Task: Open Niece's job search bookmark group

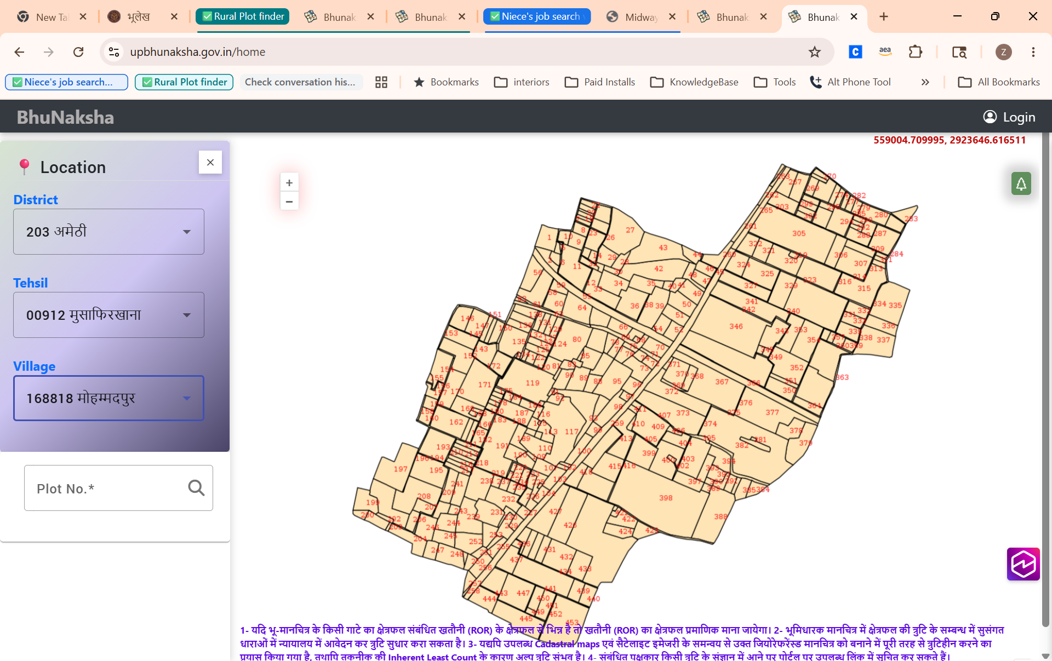Action: pos(66,82)
